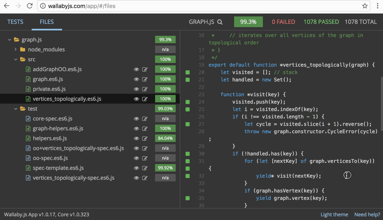
Task: Click edit icon for vertices_topologically-spec.es6.js
Action: tap(145, 178)
